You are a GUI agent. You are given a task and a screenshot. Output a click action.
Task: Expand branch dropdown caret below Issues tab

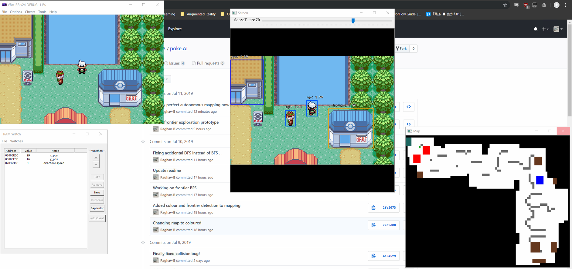tap(167, 79)
